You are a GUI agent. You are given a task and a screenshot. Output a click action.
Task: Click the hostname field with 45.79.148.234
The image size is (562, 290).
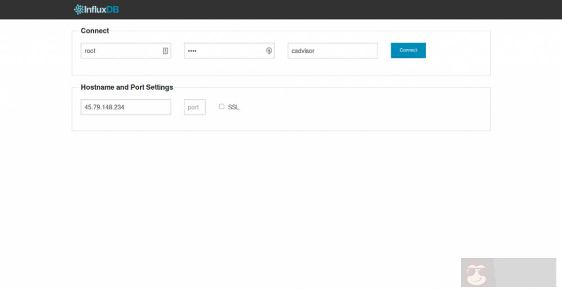(x=125, y=107)
